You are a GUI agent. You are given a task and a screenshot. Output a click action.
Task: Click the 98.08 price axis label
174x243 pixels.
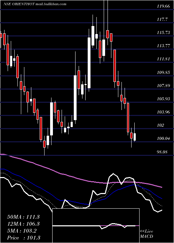tap(162, 152)
